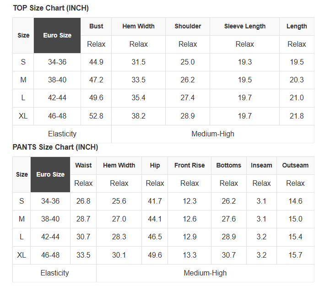Viewport: 325px width, 286px height.
Task: Click the Bottoms column header
Action: pos(228,165)
